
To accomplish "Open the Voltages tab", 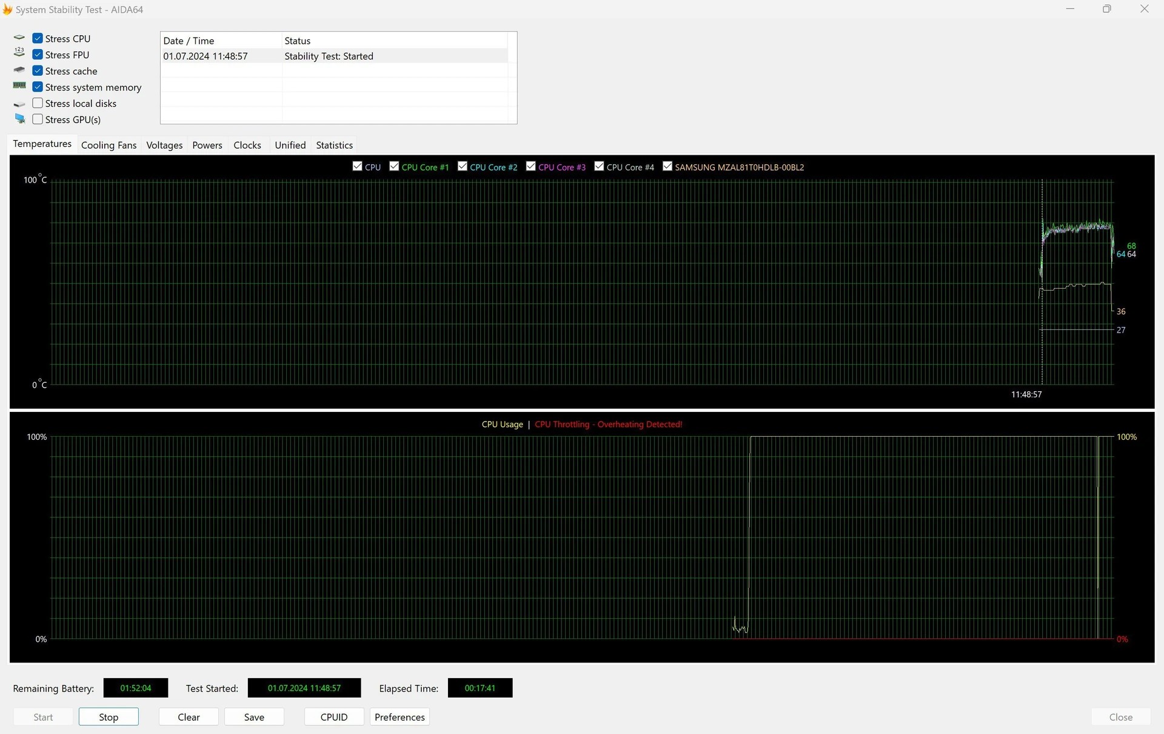I will click(x=164, y=145).
